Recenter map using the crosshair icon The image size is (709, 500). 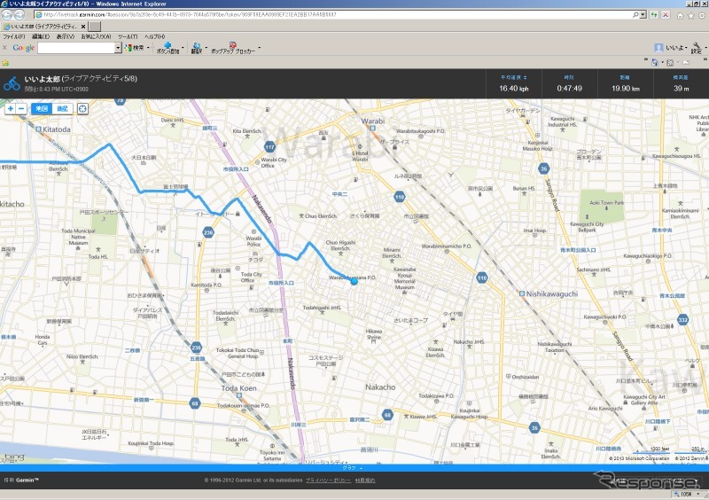click(x=82, y=108)
